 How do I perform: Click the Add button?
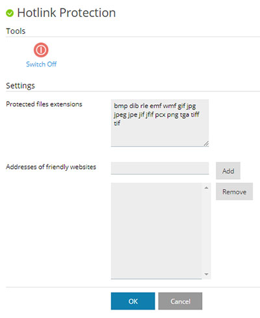228,171
